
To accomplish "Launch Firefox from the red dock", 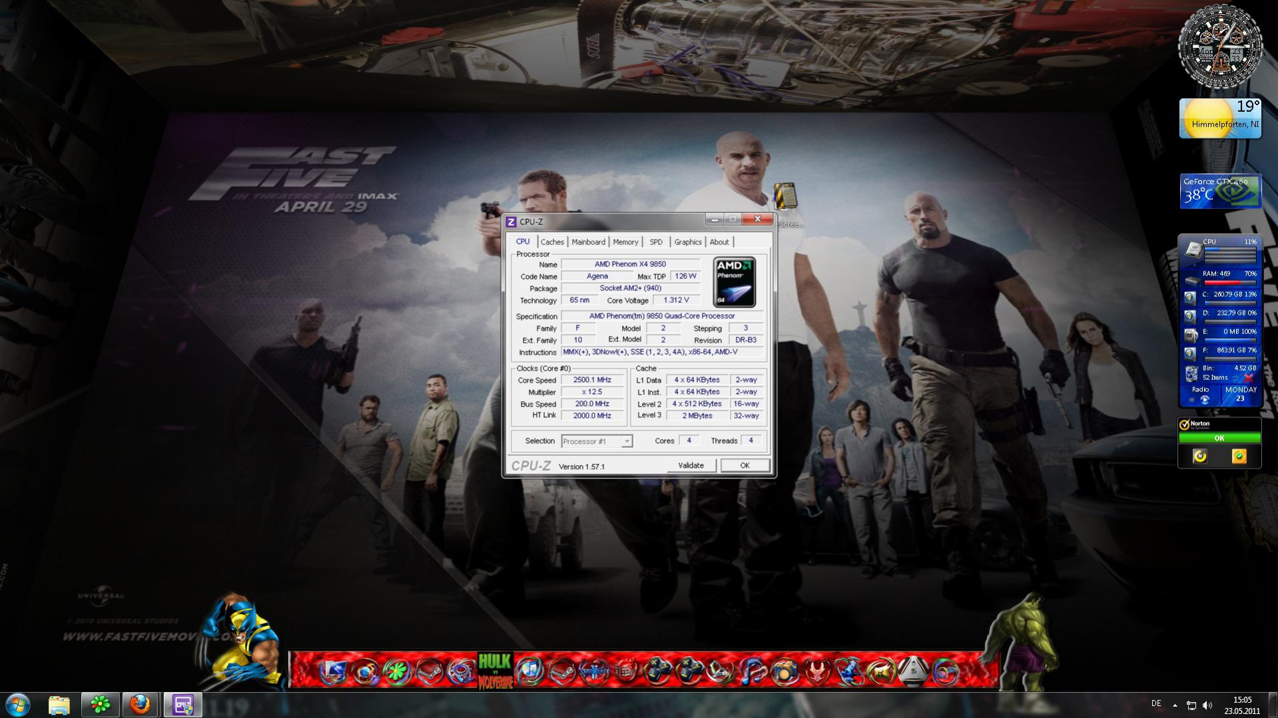I will [x=365, y=671].
